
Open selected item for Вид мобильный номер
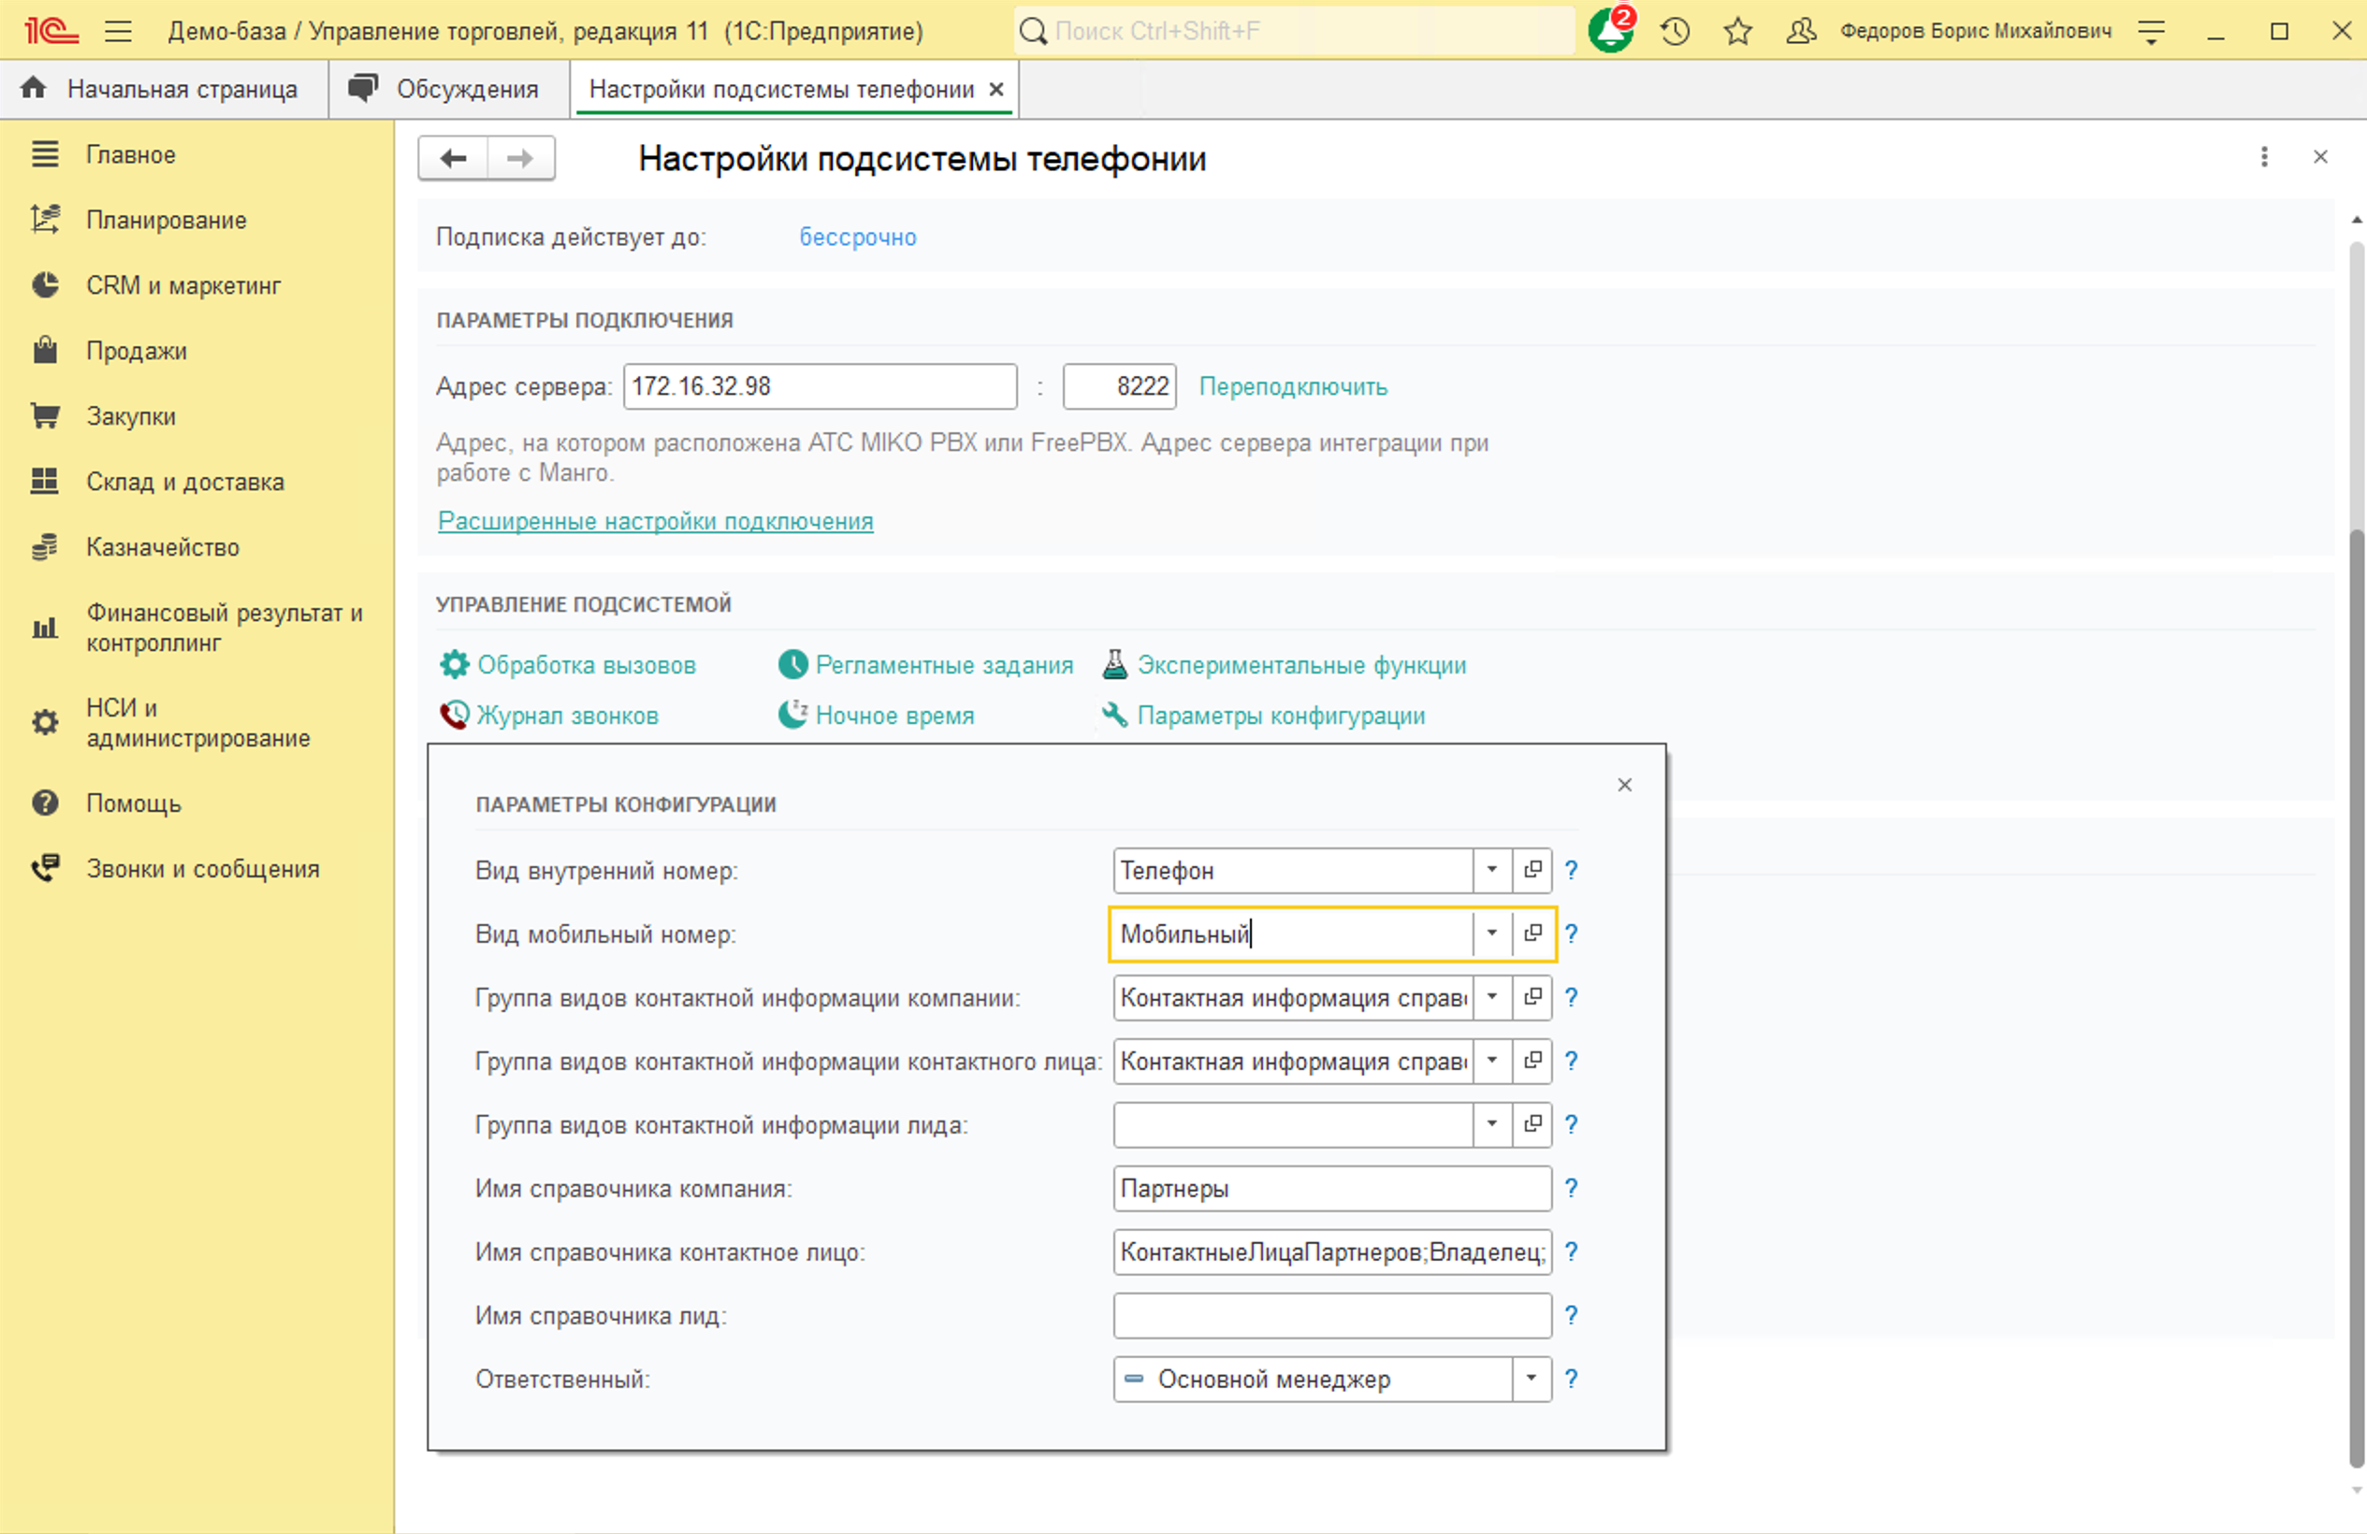click(x=1532, y=933)
